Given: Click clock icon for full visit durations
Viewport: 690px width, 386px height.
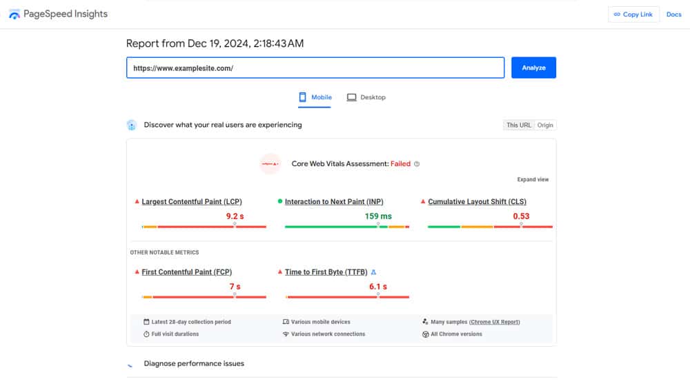Looking at the screenshot, I should coord(146,334).
